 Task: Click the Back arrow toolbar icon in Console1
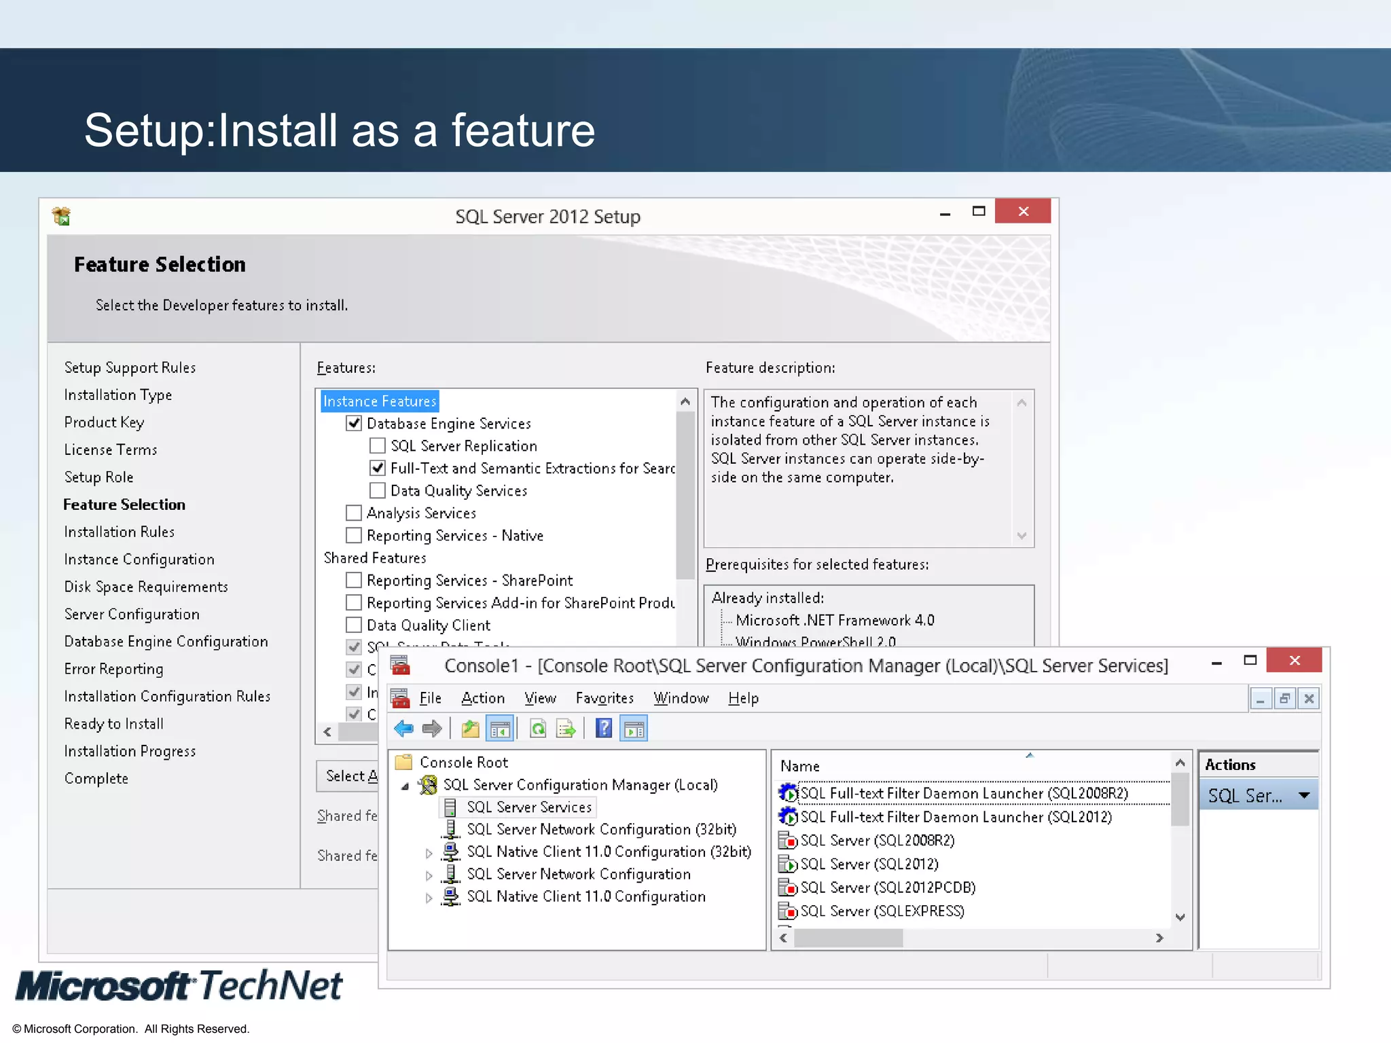[x=403, y=729]
